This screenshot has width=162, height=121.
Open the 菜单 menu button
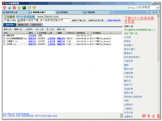[155, 12]
